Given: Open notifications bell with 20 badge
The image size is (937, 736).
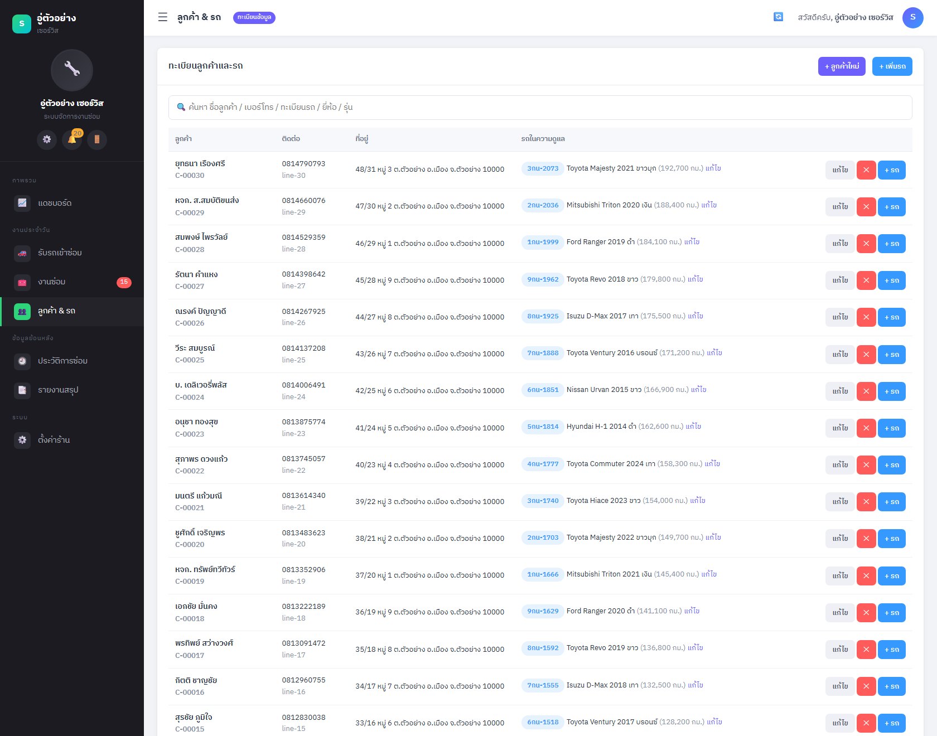Looking at the screenshot, I should (x=72, y=139).
